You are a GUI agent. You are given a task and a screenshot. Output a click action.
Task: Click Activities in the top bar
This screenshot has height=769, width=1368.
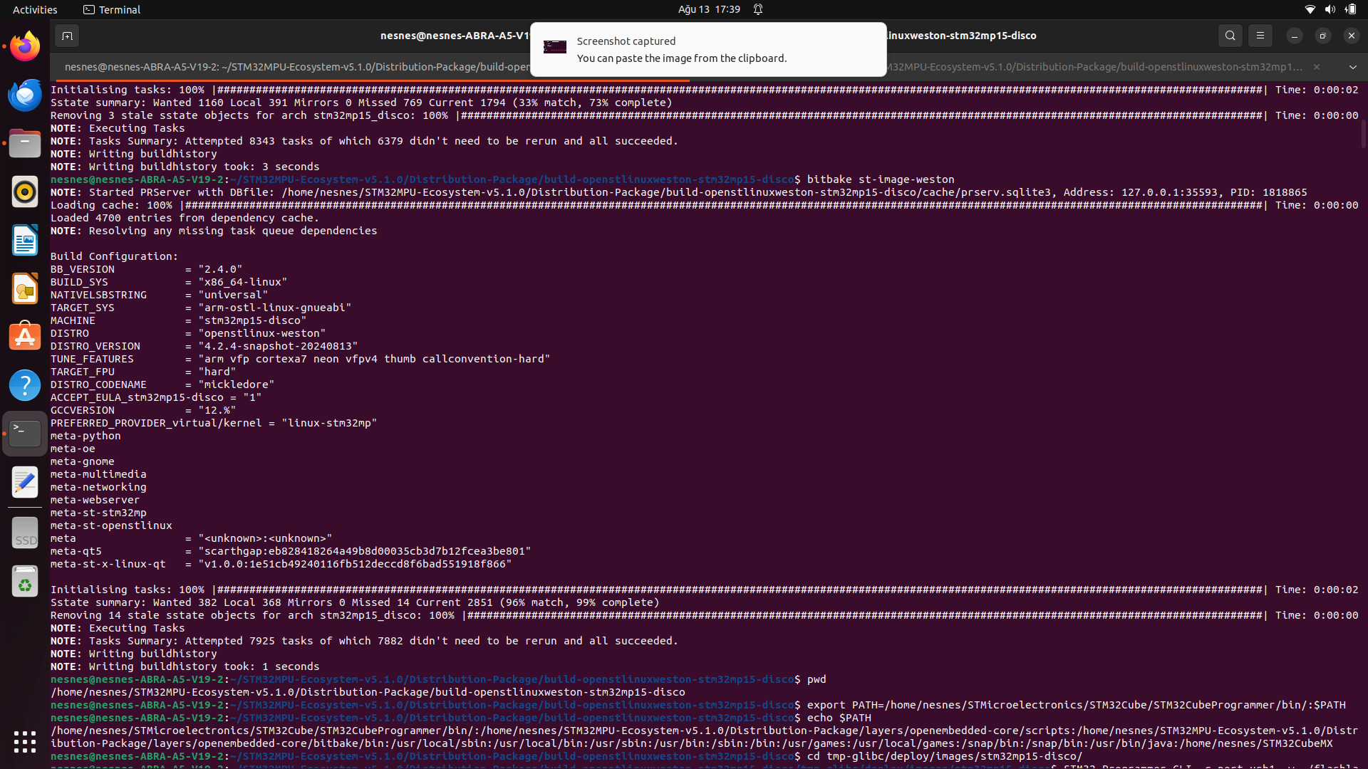34,9
